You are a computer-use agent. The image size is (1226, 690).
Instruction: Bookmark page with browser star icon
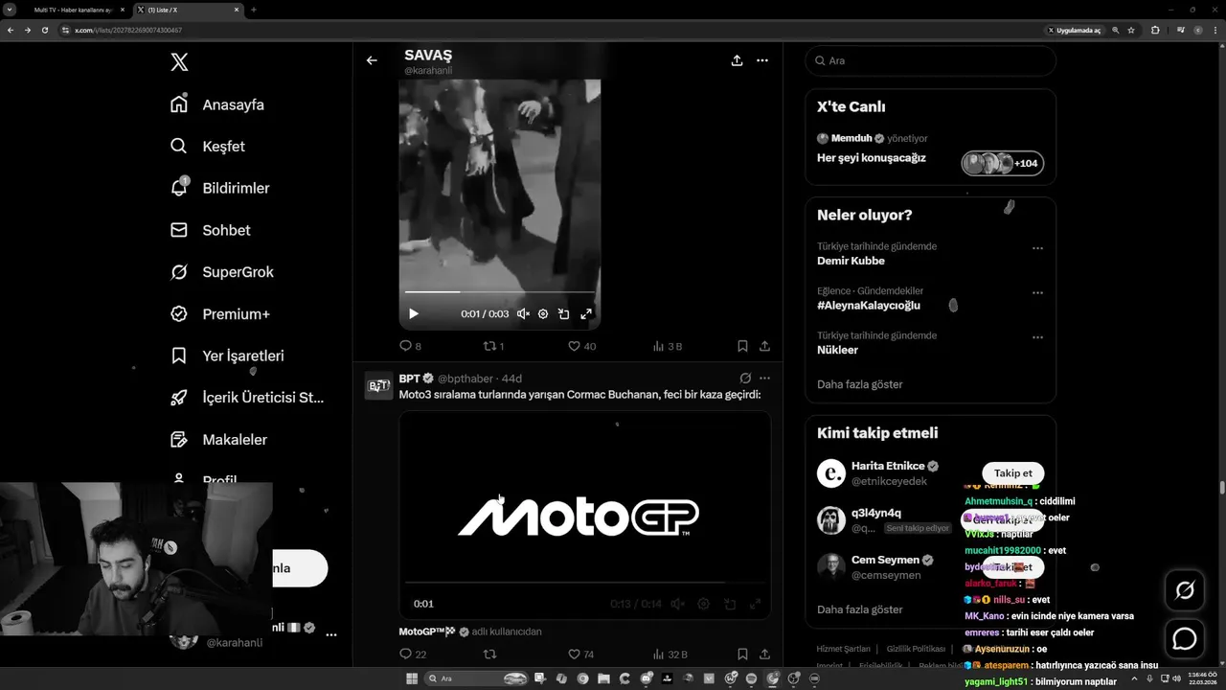pyautogui.click(x=1131, y=30)
